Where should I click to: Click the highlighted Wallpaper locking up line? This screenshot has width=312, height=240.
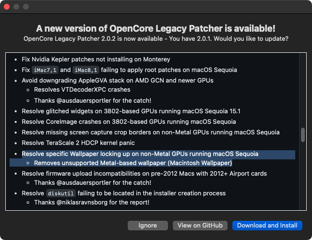pos(140,154)
